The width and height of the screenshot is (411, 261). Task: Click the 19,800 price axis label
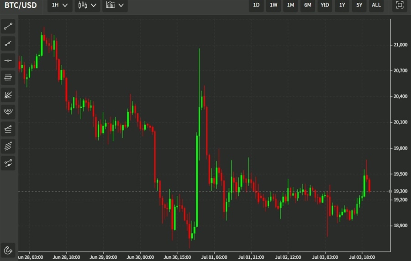[400, 148]
